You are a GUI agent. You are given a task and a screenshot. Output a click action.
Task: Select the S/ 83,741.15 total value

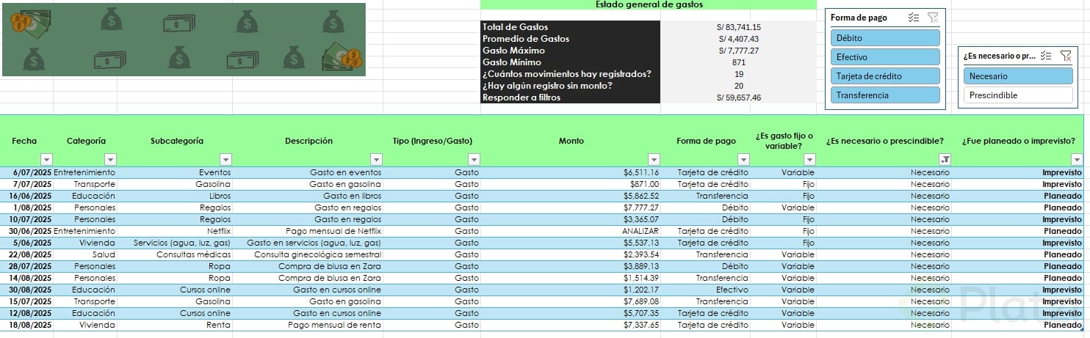click(x=739, y=27)
